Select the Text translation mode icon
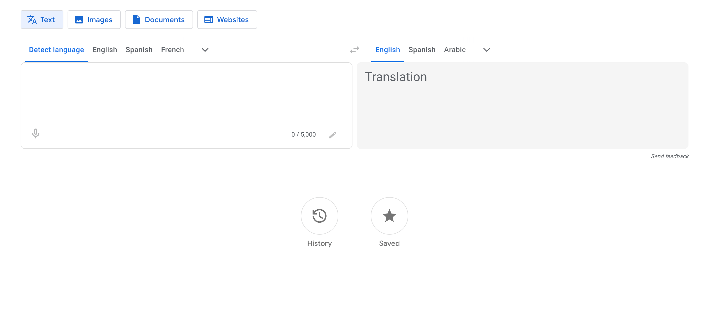 click(x=32, y=19)
